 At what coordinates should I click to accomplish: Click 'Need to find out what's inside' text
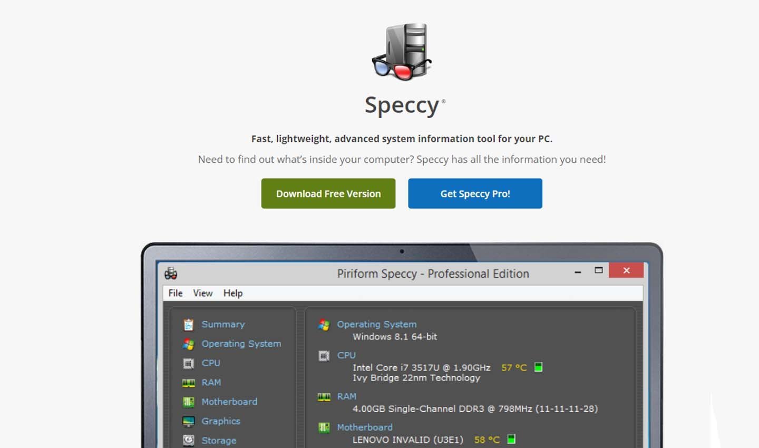coord(402,159)
